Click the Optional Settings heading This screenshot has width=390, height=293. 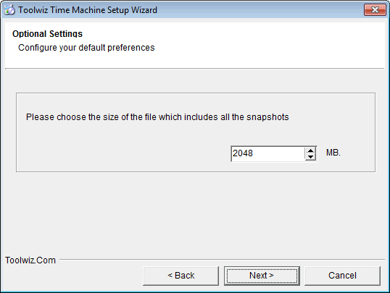(47, 33)
